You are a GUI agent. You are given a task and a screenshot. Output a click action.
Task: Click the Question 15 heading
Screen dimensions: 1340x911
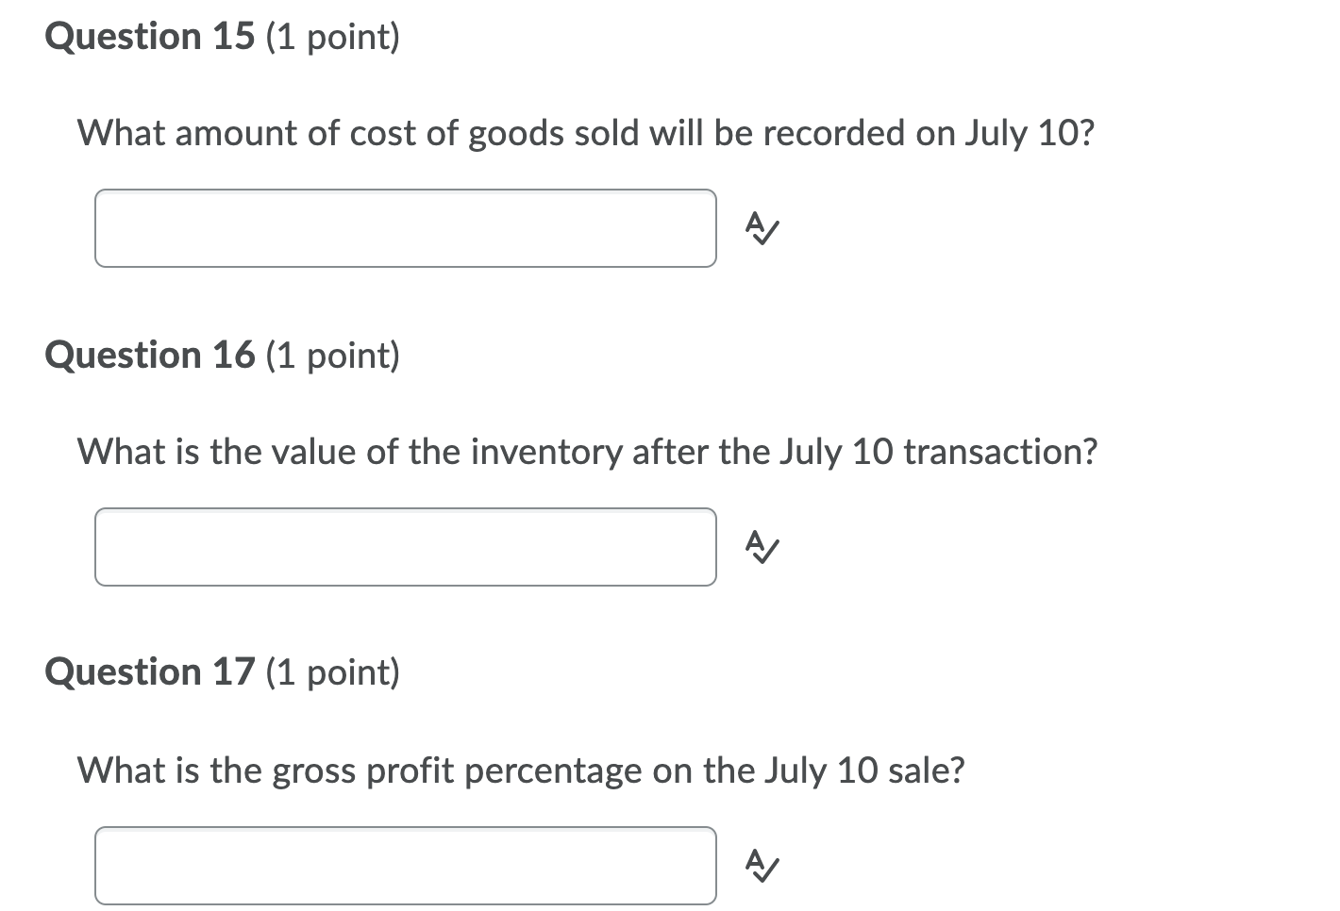(221, 37)
